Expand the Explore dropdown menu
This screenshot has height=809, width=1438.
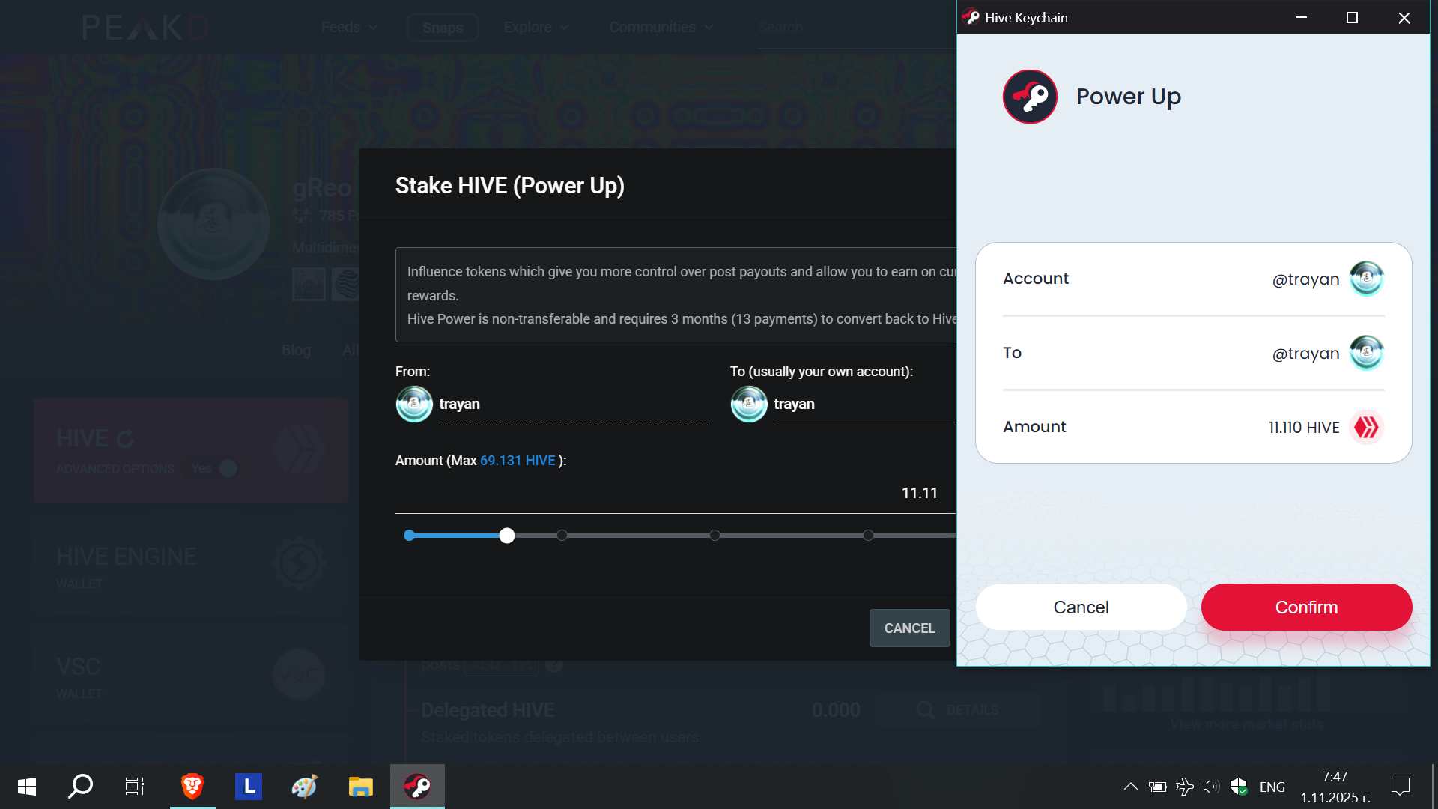536,28
